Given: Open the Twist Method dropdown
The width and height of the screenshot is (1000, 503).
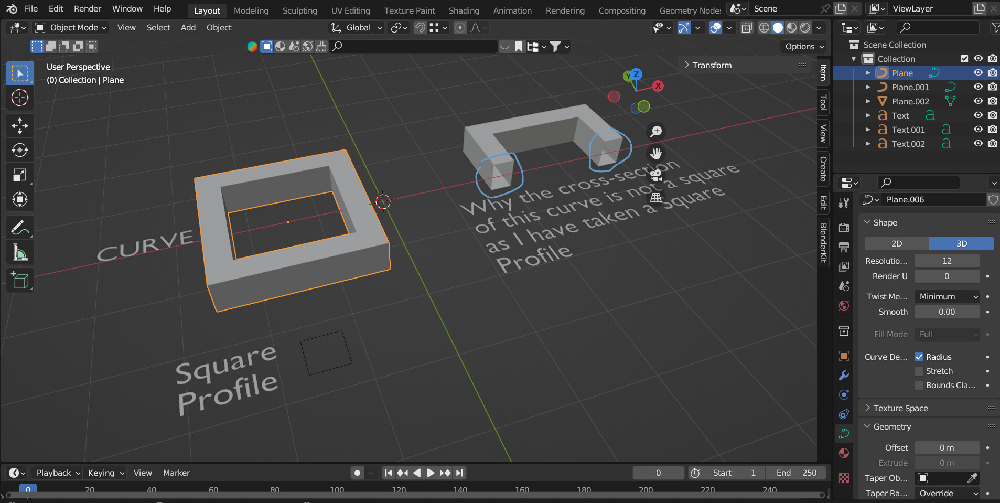Looking at the screenshot, I should pyautogui.click(x=947, y=296).
